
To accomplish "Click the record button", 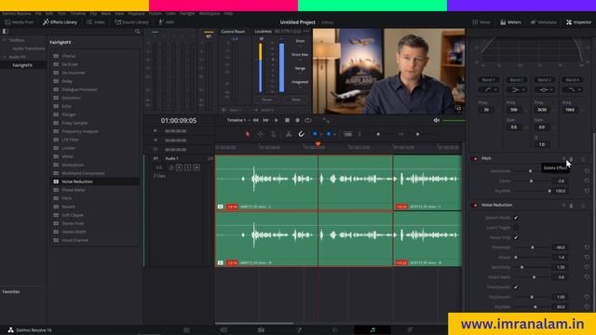I will [x=297, y=120].
